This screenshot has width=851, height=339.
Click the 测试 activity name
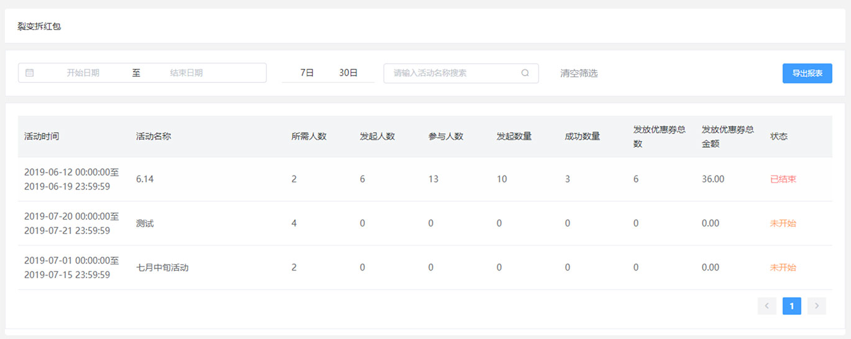click(145, 223)
